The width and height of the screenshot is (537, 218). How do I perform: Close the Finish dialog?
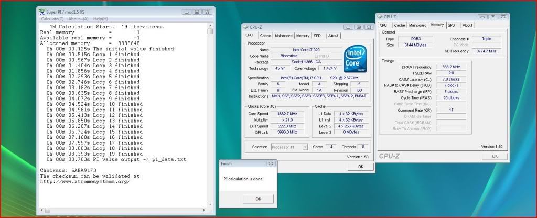pos(270,163)
